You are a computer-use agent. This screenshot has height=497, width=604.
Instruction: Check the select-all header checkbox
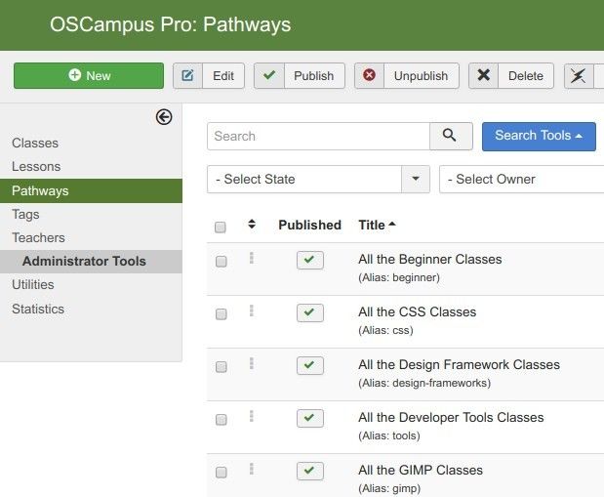[221, 228]
